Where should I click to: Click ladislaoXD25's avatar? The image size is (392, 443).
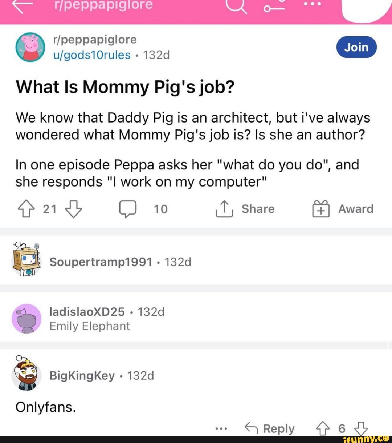pos(25,319)
